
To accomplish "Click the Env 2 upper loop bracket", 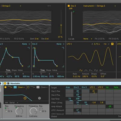I will click(28, 48).
